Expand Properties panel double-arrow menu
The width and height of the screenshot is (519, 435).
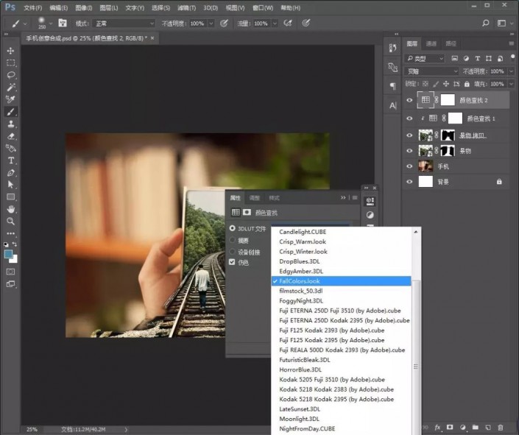pyautogui.click(x=343, y=198)
